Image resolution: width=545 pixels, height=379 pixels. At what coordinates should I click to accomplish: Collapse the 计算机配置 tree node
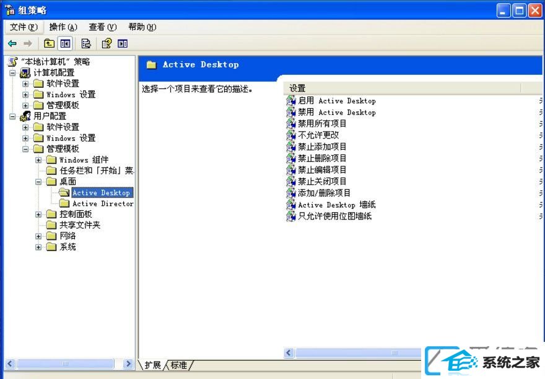coord(12,73)
